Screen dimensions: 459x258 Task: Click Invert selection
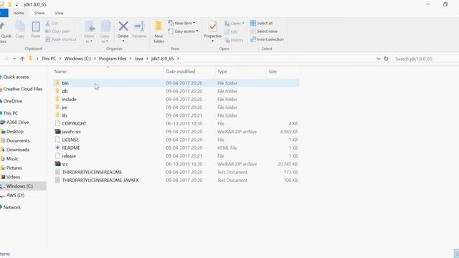[267, 39]
